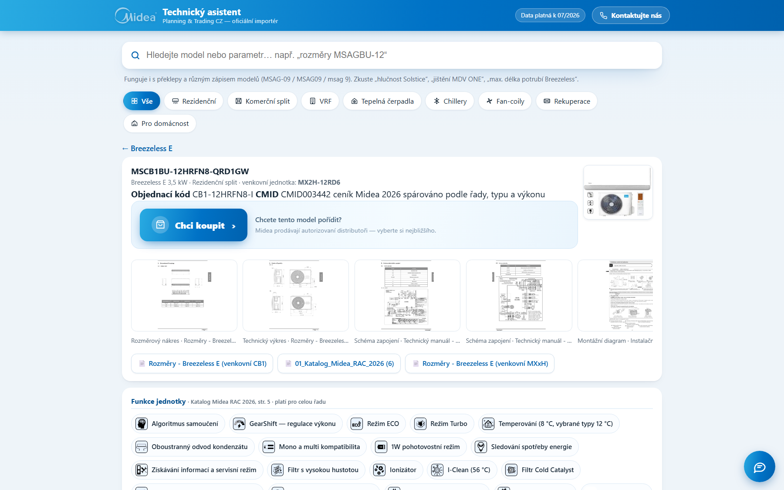Click the Sledování spotřeby energie icon
The width and height of the screenshot is (784, 490).
(481, 447)
